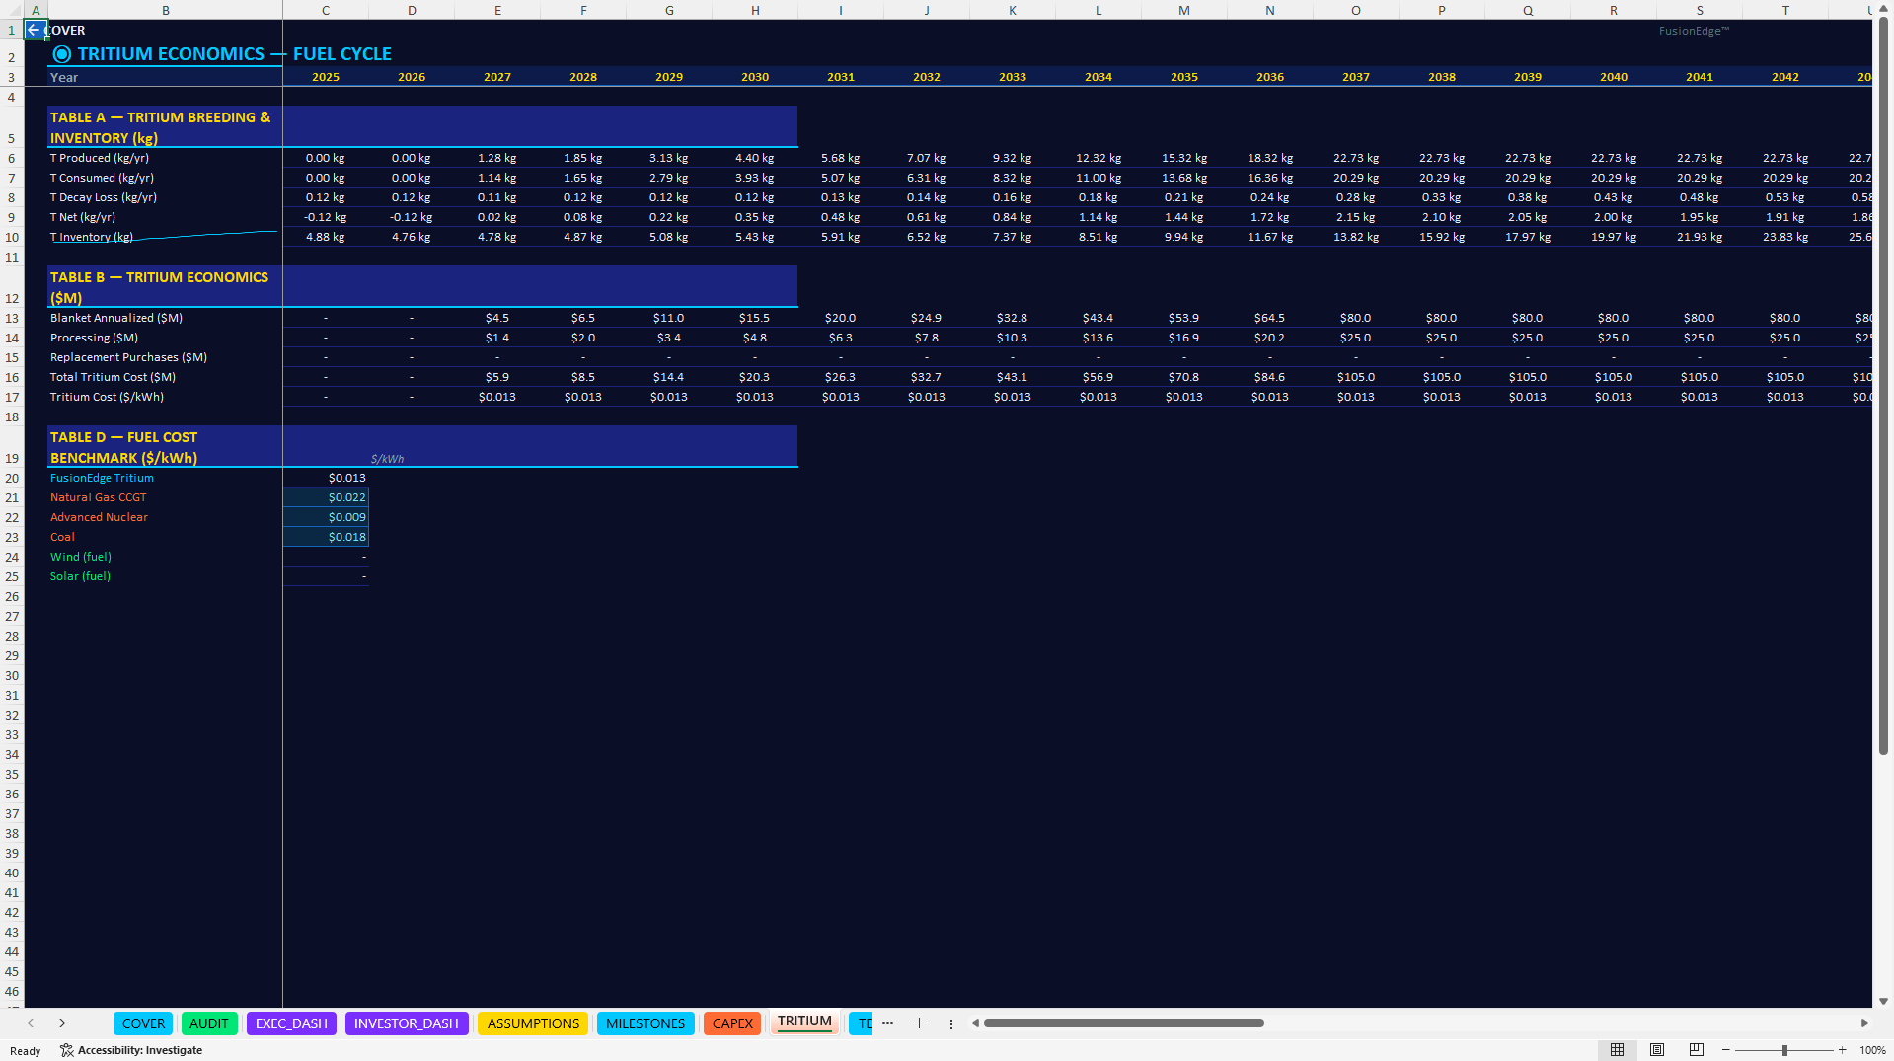
Task: Click T Produced (kg/yr) row label
Action: [165, 158]
